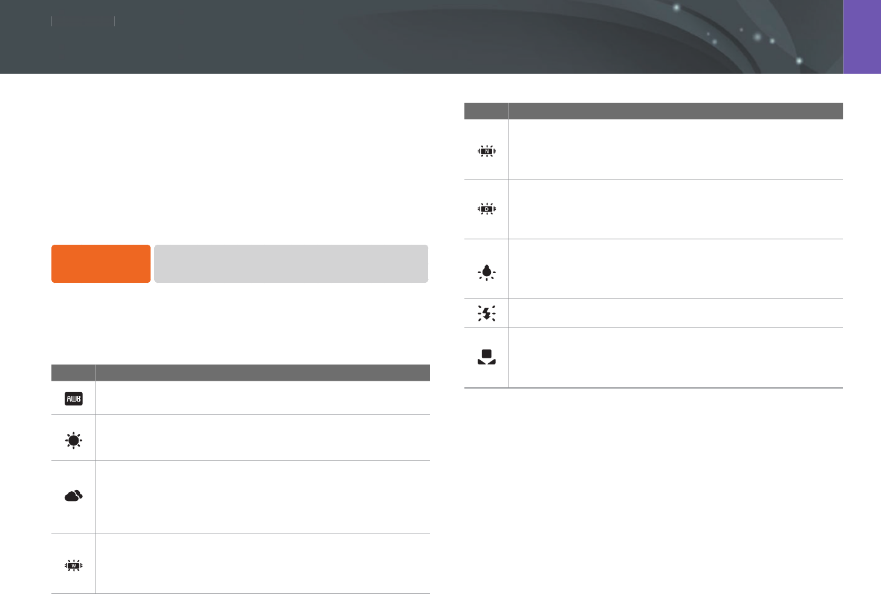Choose the Fluorescent White (W) icon
The image size is (881, 594).
click(x=74, y=566)
